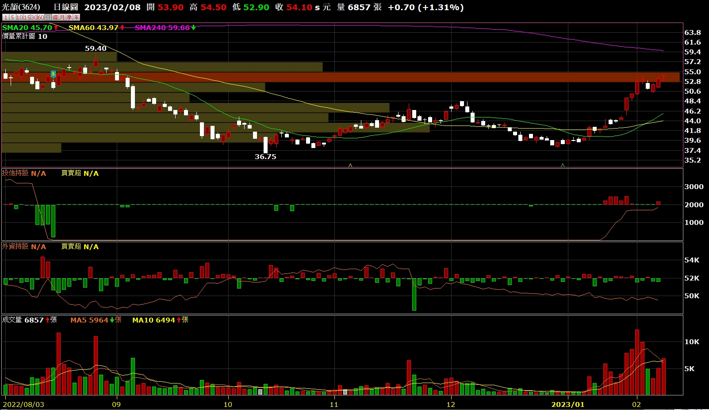Image resolution: width=709 pixels, height=410 pixels.
Task: Click the 價量累計圖 10 label
Action: [x=25, y=36]
